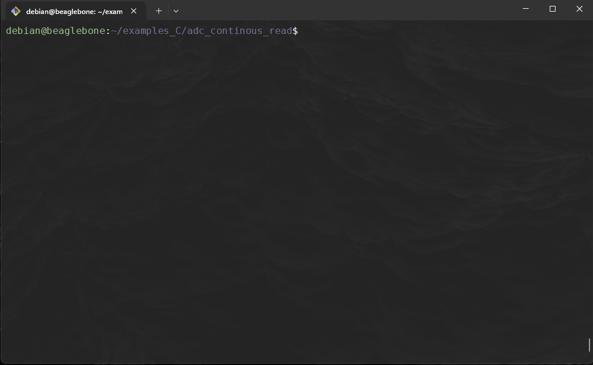This screenshot has height=365, width=593.
Task: Select the debian@beaglebone terminal tab
Action: (75, 11)
